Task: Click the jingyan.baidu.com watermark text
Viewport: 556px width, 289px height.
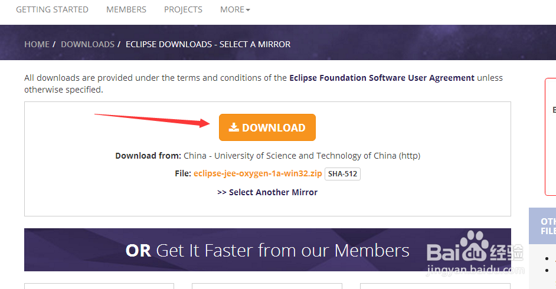Action: (x=475, y=270)
